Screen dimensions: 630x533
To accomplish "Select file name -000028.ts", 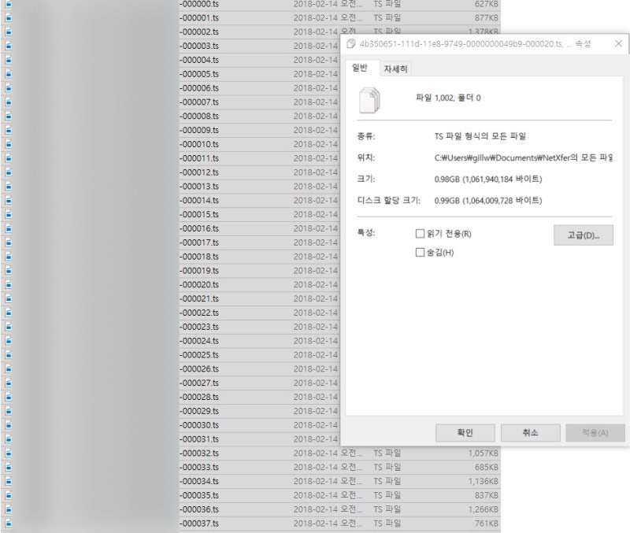I will coord(199,397).
